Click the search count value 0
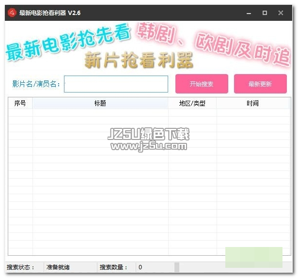The width and height of the screenshot is (298, 278). tap(140, 267)
